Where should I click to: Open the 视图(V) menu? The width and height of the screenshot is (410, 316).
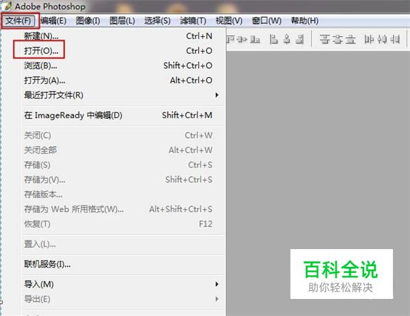click(229, 20)
